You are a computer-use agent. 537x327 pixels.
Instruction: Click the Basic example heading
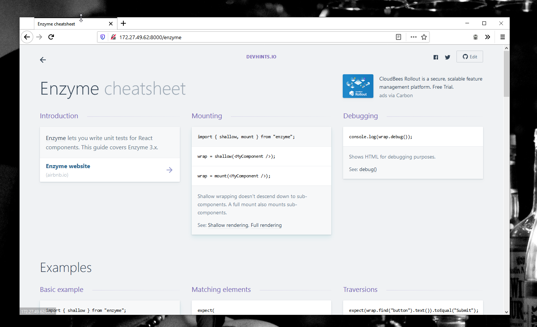pos(62,290)
